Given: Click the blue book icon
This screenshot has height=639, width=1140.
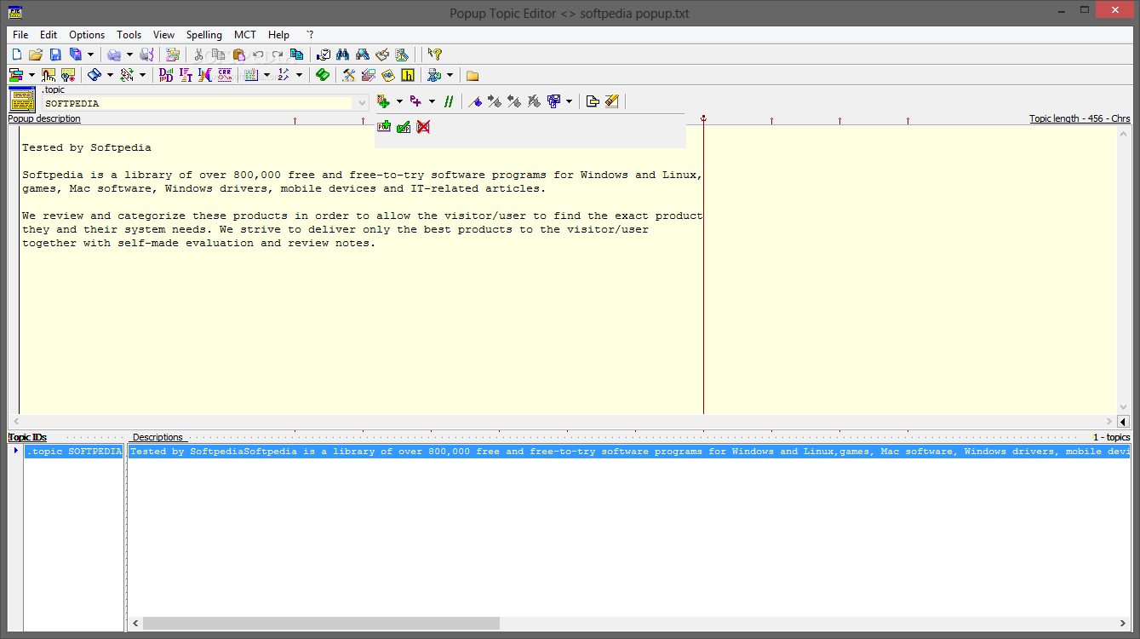Looking at the screenshot, I should coord(95,75).
